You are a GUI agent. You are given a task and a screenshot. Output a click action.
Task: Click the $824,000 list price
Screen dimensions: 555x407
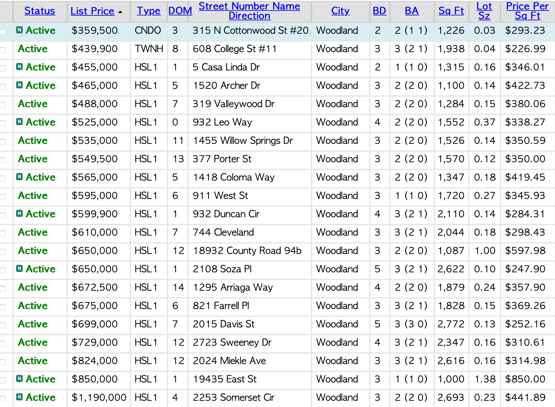pos(95,361)
